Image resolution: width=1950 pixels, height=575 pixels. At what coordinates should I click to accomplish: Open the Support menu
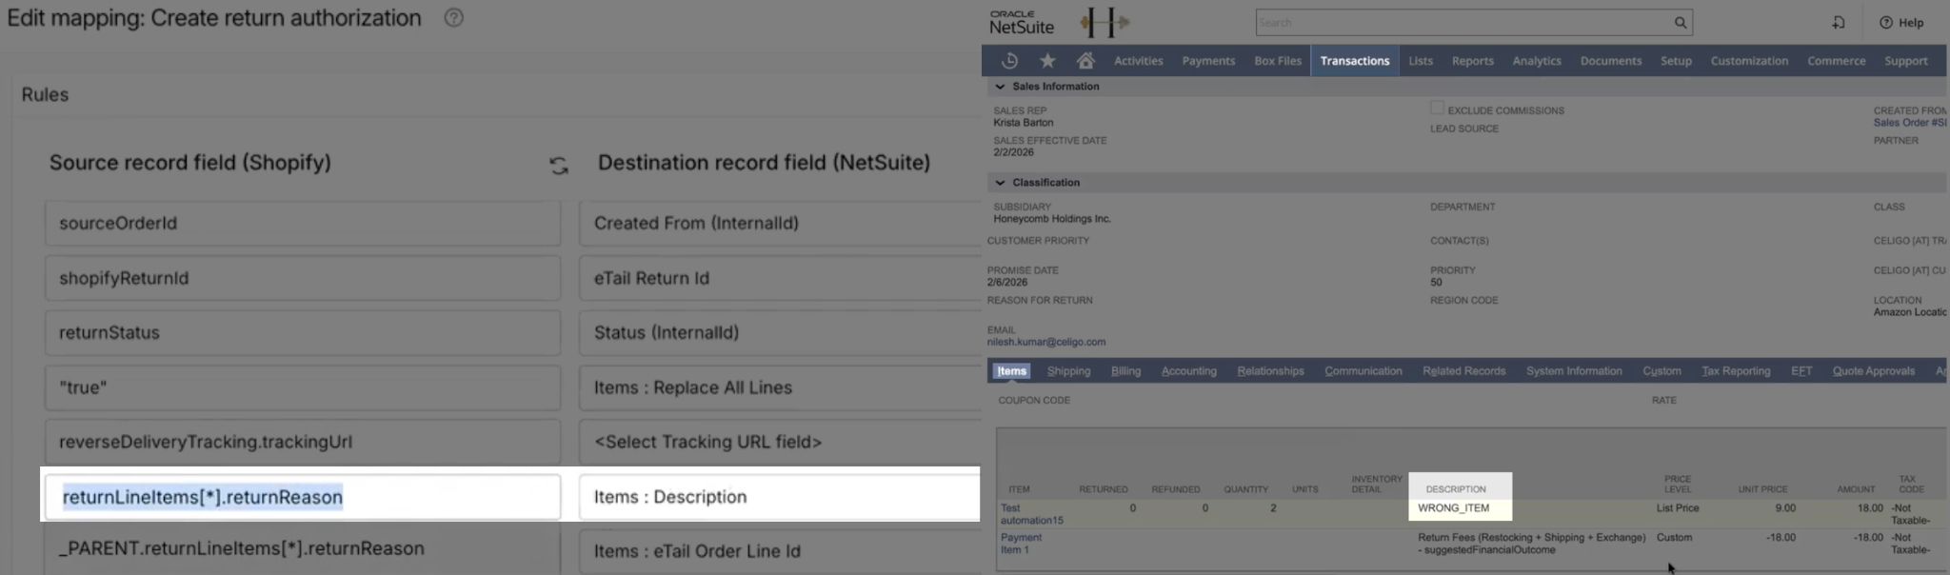click(1905, 61)
